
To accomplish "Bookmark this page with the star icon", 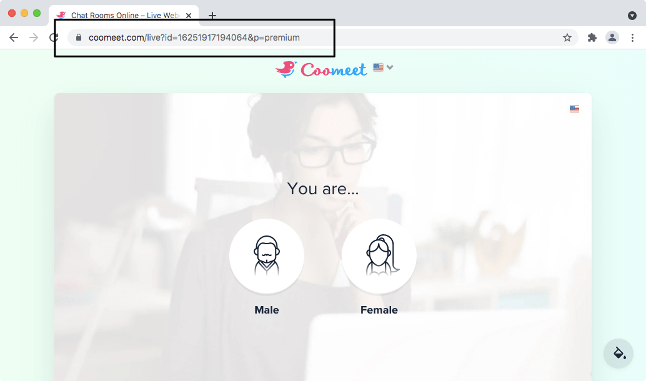I will [567, 38].
